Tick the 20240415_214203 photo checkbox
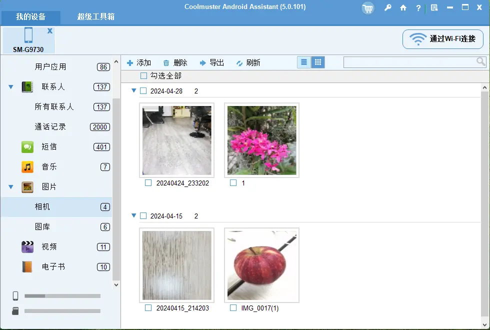490x330 pixels. coord(148,308)
